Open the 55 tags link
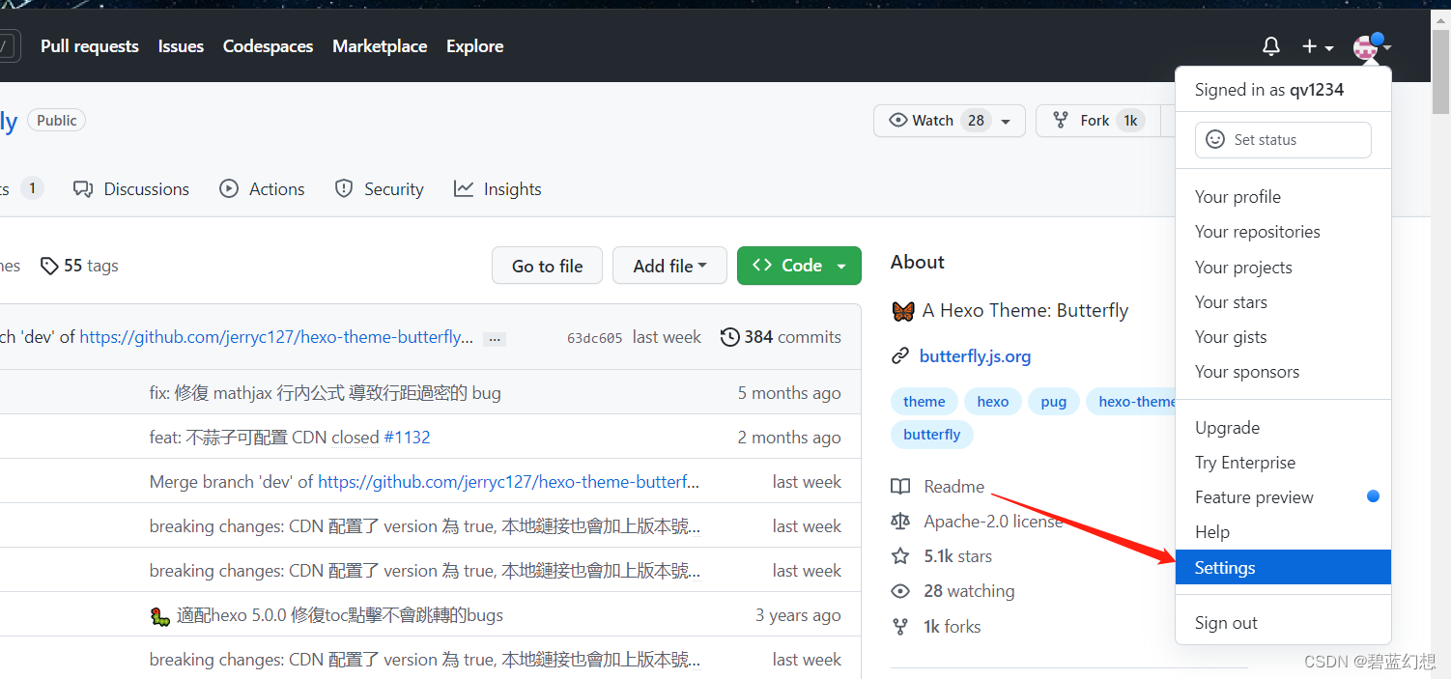Screen dimensions: 1451x679 coord(79,266)
